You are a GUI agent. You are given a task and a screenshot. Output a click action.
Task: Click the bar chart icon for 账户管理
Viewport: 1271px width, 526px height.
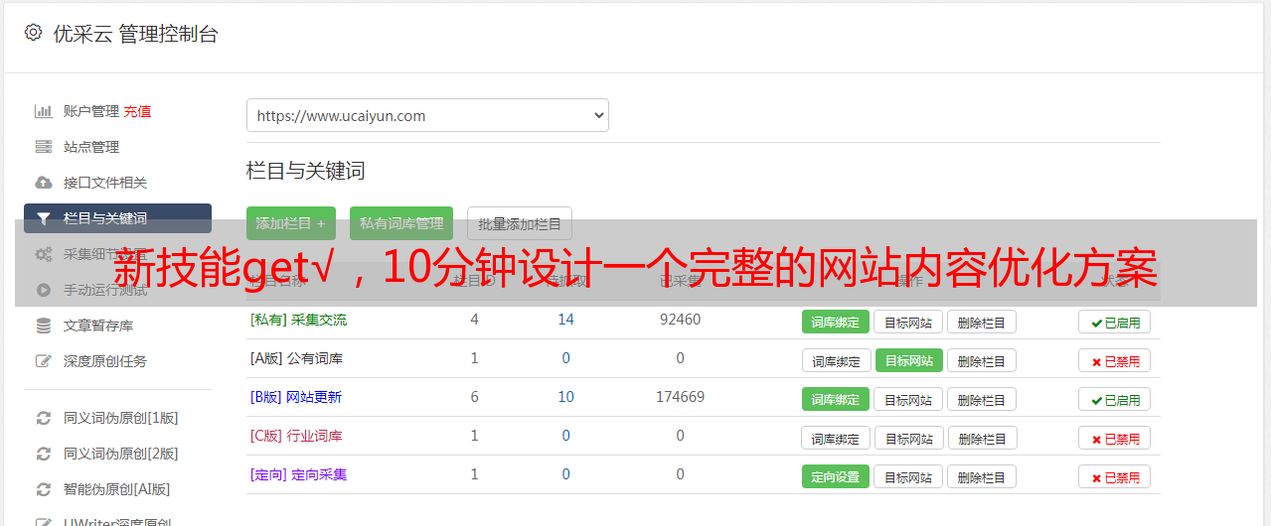click(x=43, y=111)
